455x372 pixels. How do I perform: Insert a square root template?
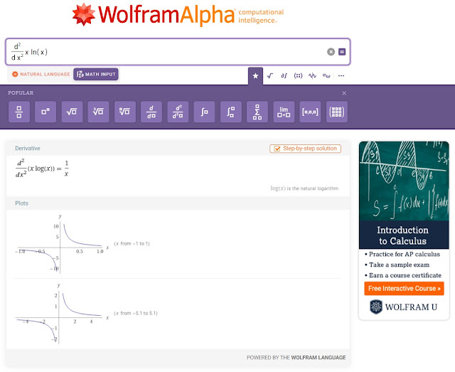pyautogui.click(x=72, y=112)
